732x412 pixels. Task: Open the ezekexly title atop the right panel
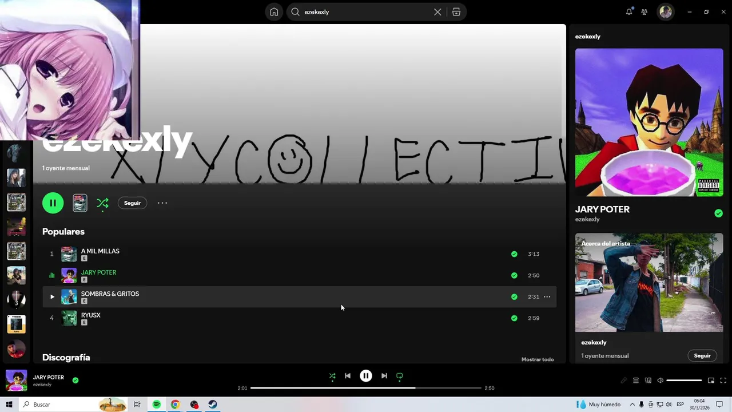click(x=587, y=37)
